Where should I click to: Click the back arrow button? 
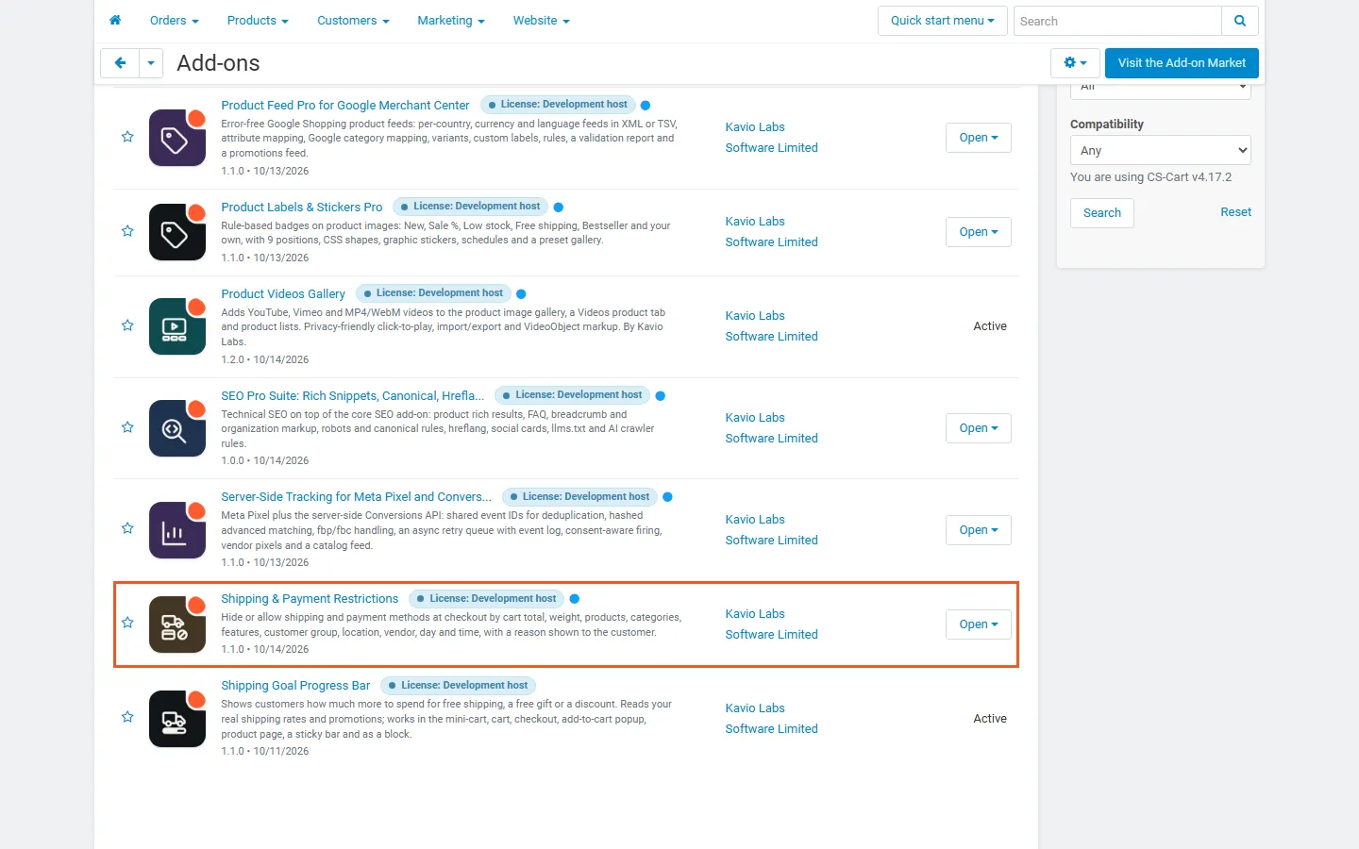tap(120, 63)
